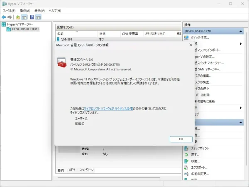Click ディスクの検査... action
Viewport: 249px width, 187px height.
pos(203,82)
